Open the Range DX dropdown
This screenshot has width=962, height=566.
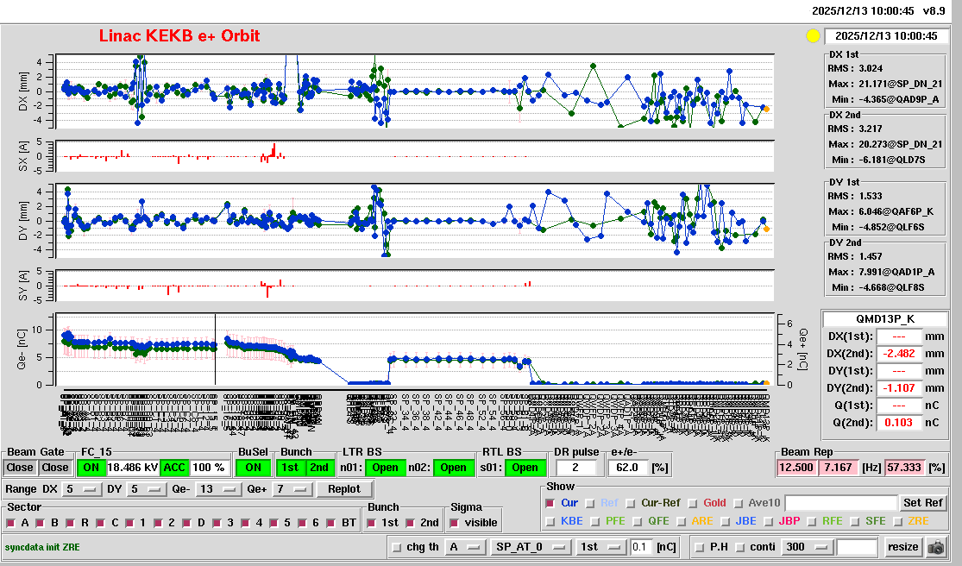[81, 489]
